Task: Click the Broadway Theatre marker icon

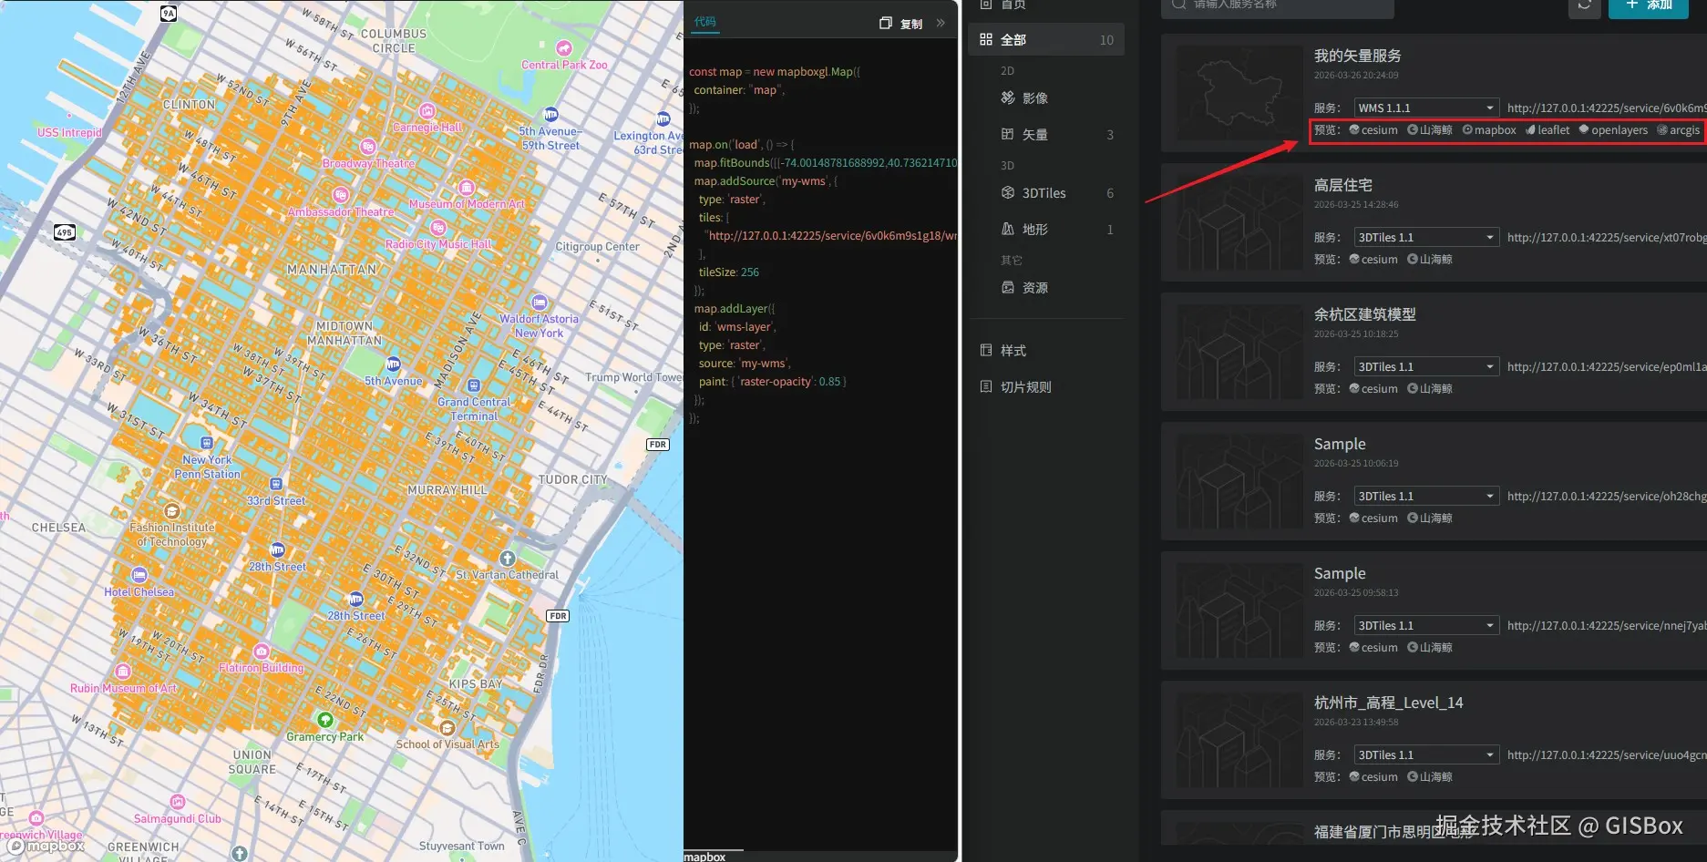Action: (368, 147)
